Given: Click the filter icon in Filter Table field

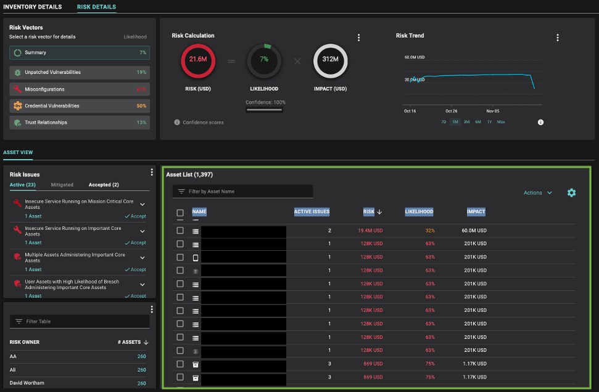Looking at the screenshot, I should pyautogui.click(x=19, y=321).
